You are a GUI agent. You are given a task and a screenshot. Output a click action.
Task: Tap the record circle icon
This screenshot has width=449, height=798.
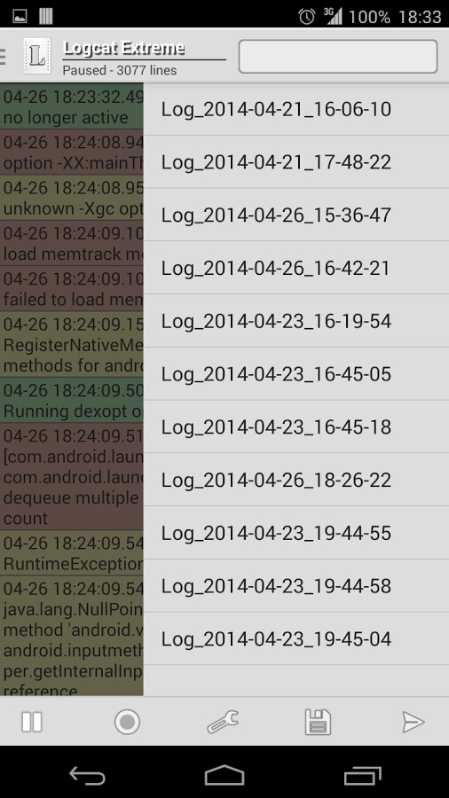(x=127, y=722)
